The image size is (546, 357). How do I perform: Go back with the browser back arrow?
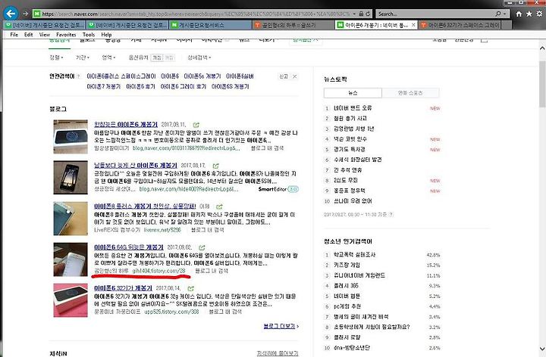point(11,14)
